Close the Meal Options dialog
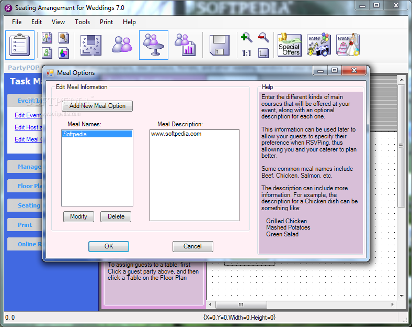Viewport: 412px width, 327px height. tap(354, 71)
